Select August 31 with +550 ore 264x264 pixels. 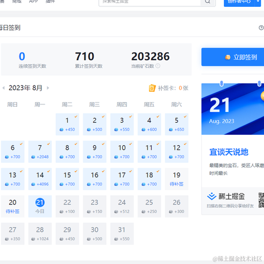122,234
